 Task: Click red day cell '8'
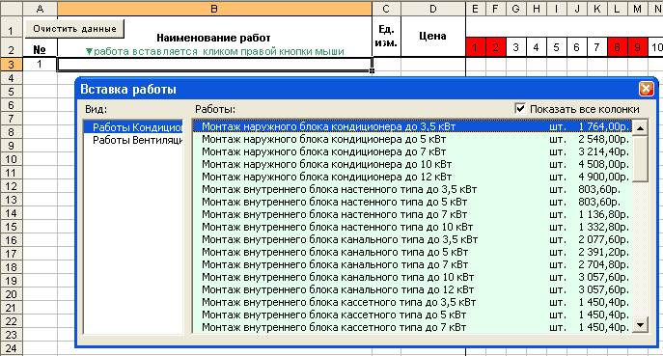(x=617, y=47)
